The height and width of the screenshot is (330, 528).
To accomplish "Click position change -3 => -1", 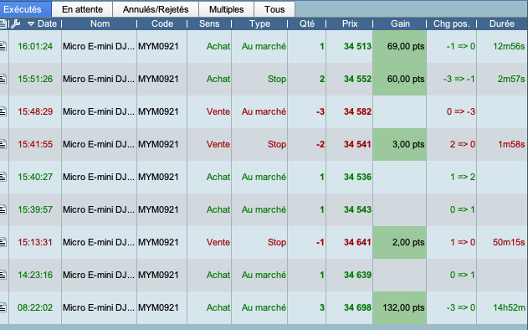I will click(x=459, y=79).
